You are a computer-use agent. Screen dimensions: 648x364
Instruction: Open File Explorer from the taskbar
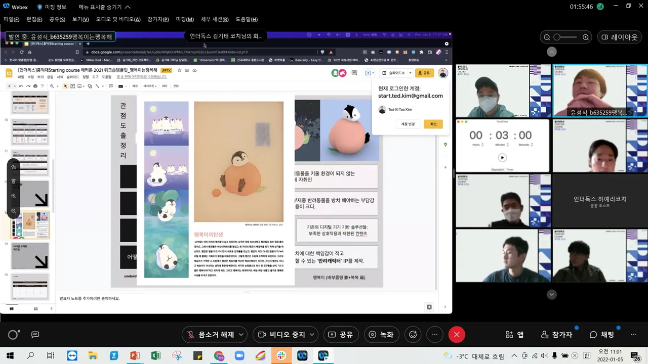tap(93, 356)
